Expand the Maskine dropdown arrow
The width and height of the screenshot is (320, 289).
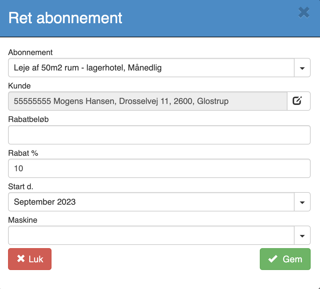302,235
